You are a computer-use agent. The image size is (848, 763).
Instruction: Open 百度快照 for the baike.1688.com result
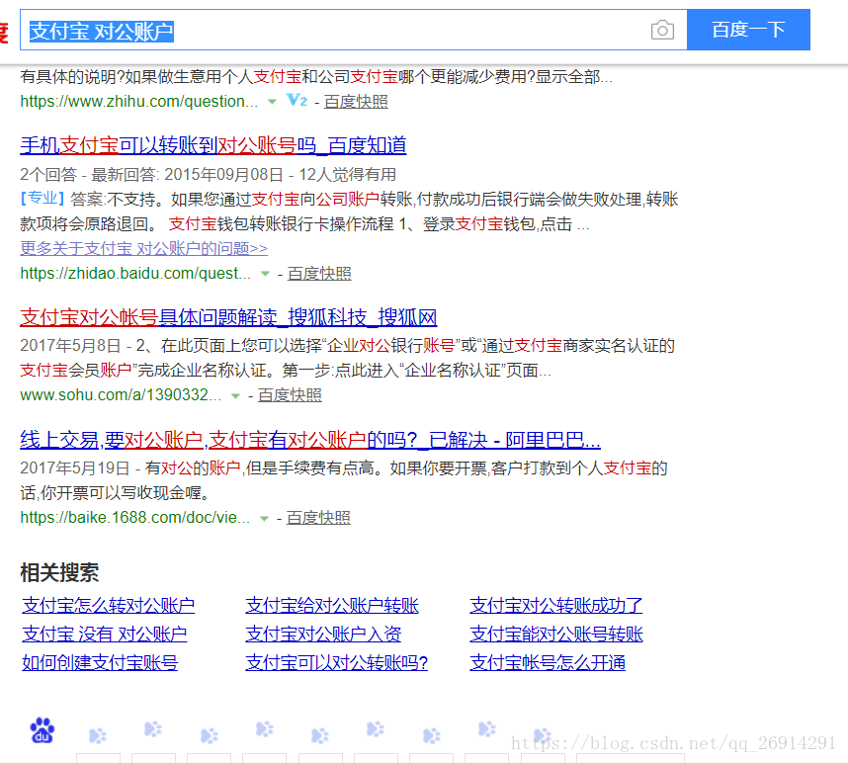coord(318,518)
